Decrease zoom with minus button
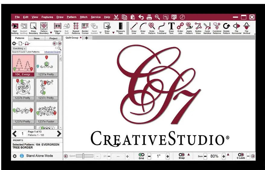 pos(205,156)
